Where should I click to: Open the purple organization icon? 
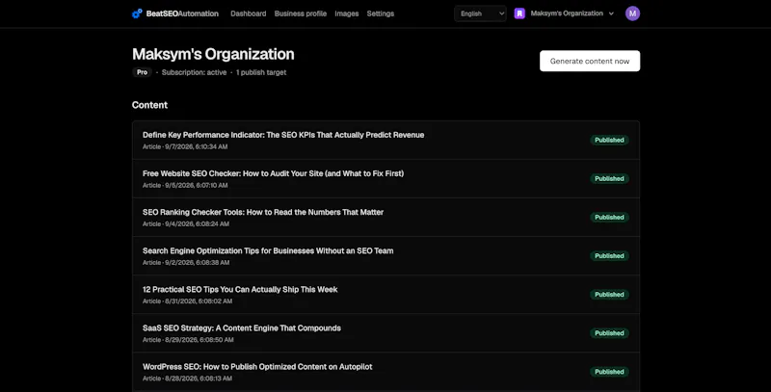point(519,13)
